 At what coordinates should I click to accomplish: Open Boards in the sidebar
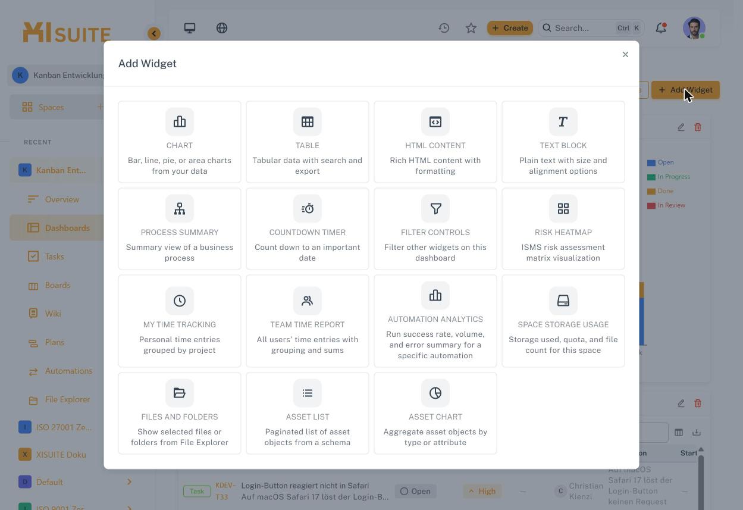tap(58, 285)
